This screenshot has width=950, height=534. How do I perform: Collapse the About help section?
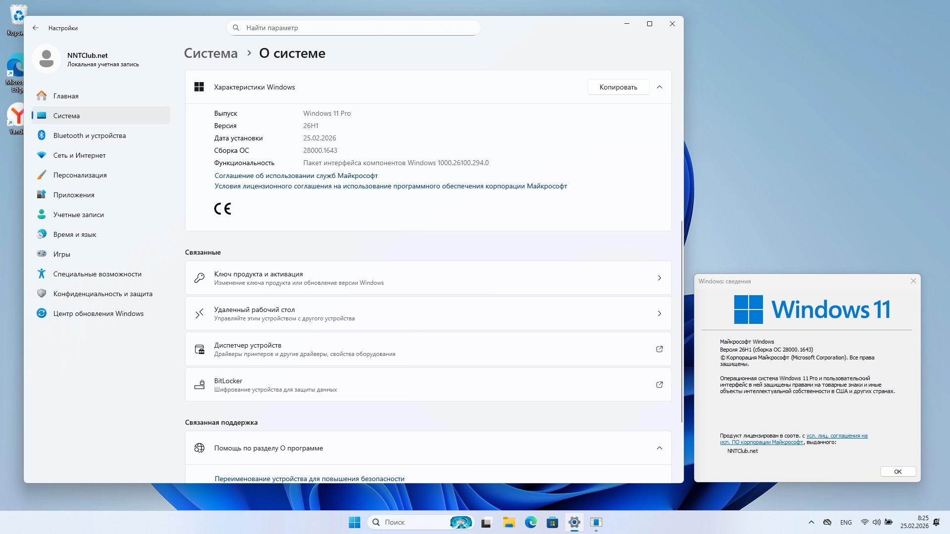pyautogui.click(x=659, y=448)
